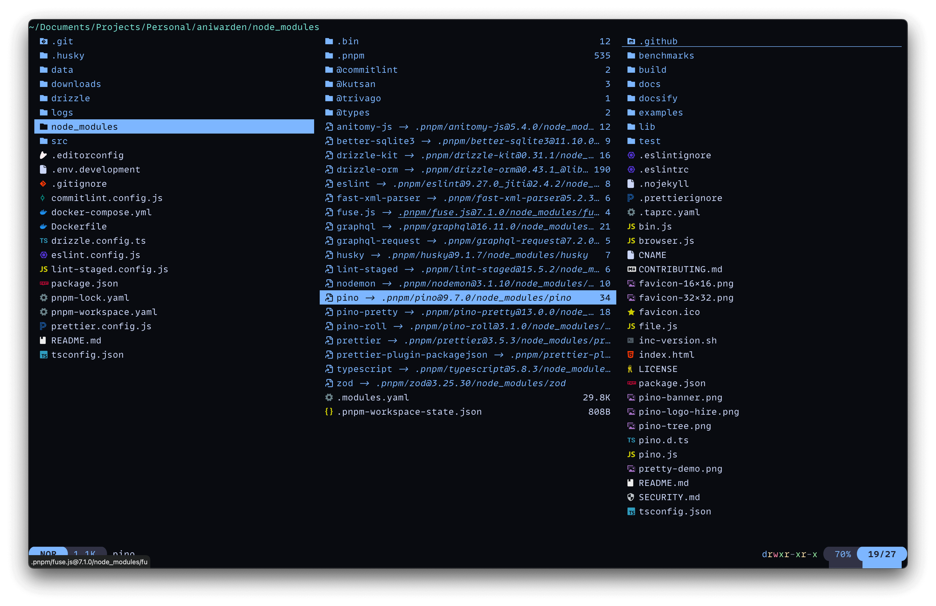
Task: Click the git icon next to .gitignore
Action: [44, 184]
